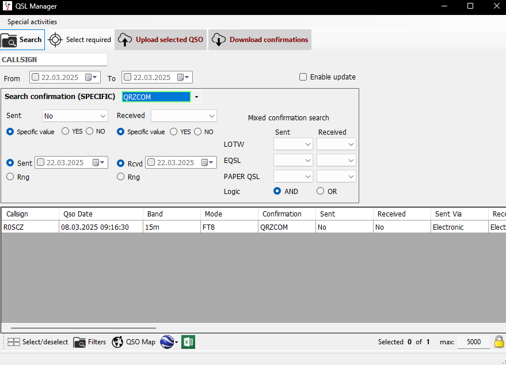
Task: Select the Rng radio below Rcvd date
Action: coord(121,177)
